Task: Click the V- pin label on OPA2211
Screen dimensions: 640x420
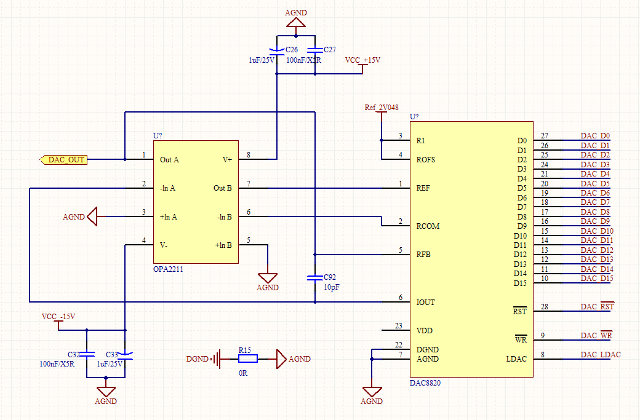Action: tap(164, 245)
